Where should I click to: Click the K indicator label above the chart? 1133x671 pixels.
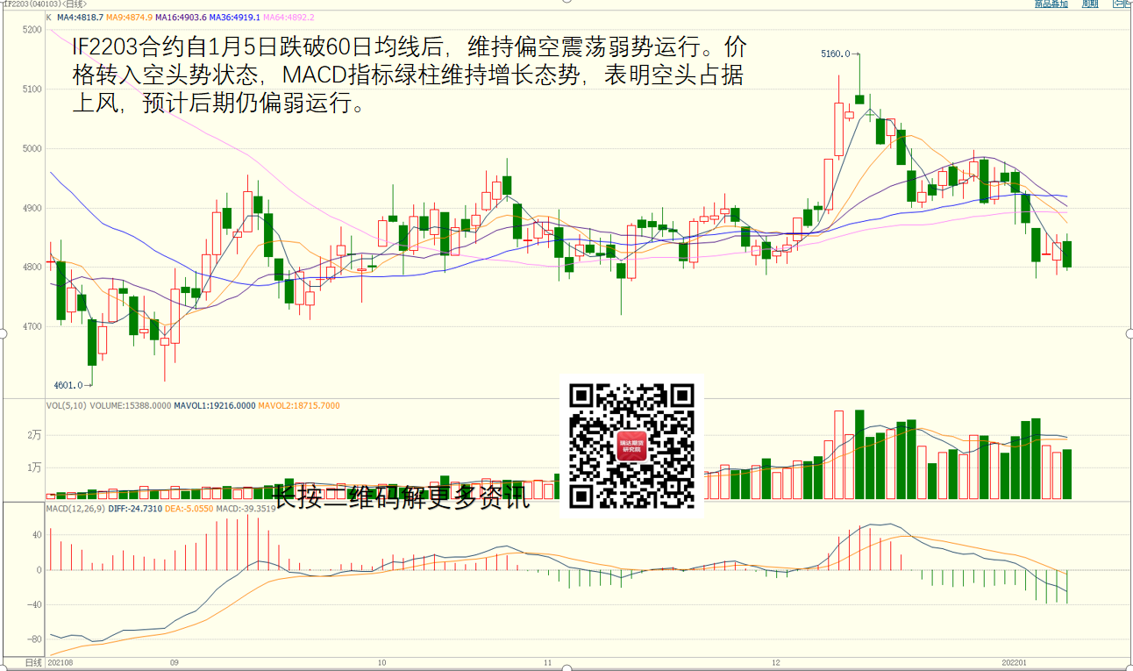click(47, 18)
